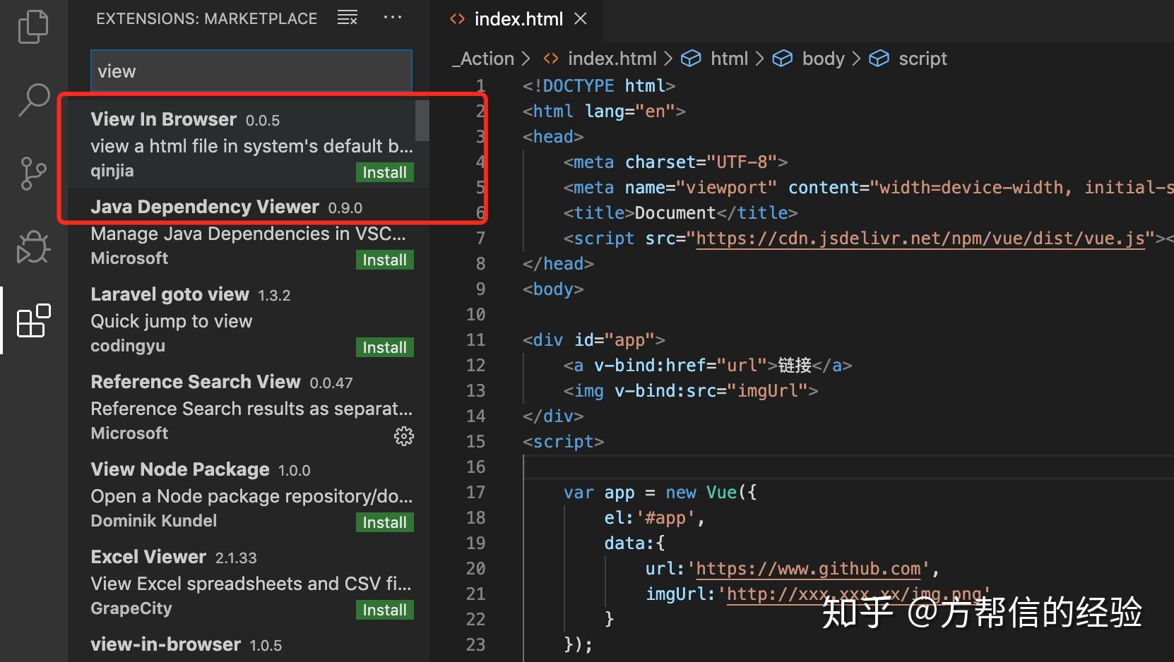Install the Excel Viewer extension

coord(384,610)
